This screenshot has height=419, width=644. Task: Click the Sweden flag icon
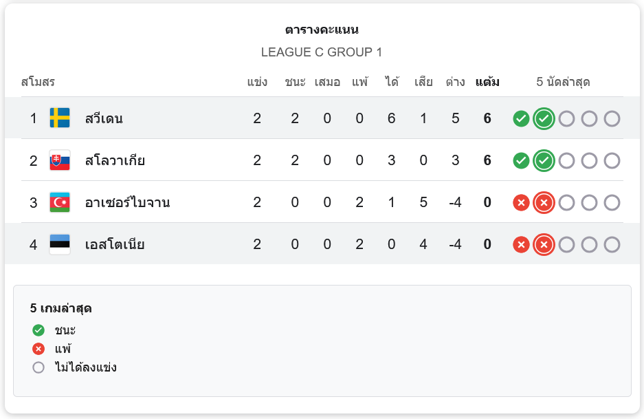(x=60, y=118)
